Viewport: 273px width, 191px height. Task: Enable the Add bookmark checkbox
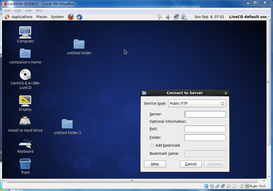[152, 145]
